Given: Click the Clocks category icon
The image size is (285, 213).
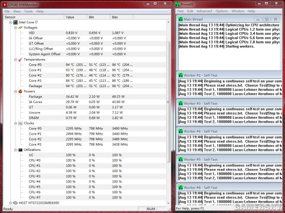Looking at the screenshot, I should coord(20,123).
